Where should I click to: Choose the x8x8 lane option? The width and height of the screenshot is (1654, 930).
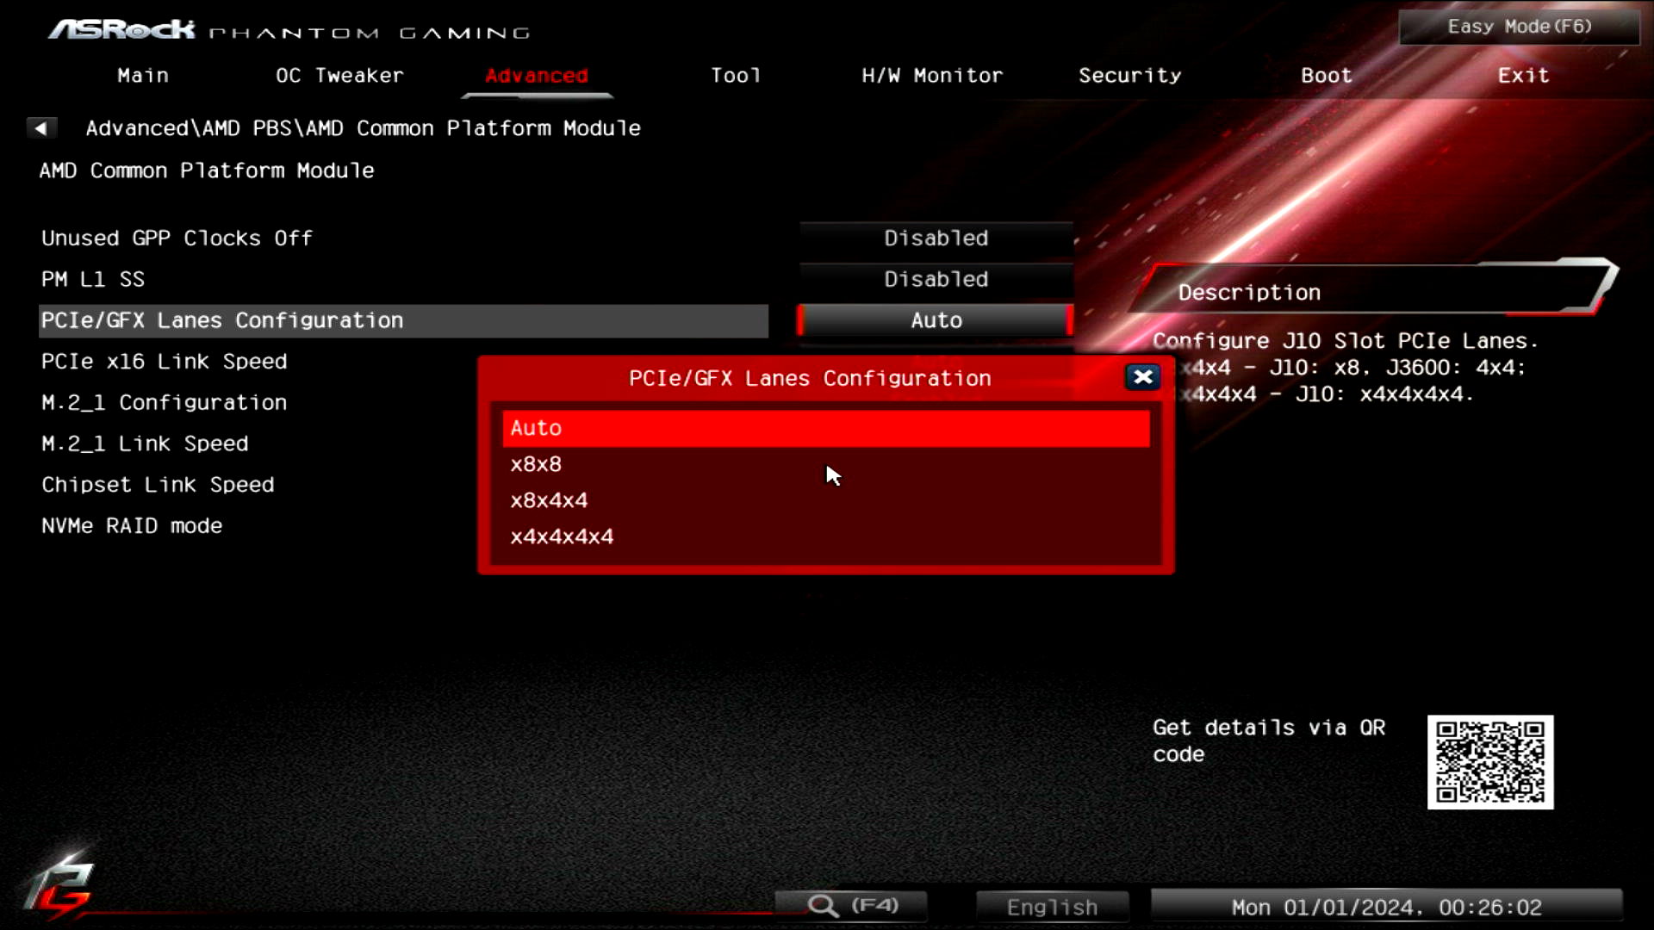click(825, 464)
